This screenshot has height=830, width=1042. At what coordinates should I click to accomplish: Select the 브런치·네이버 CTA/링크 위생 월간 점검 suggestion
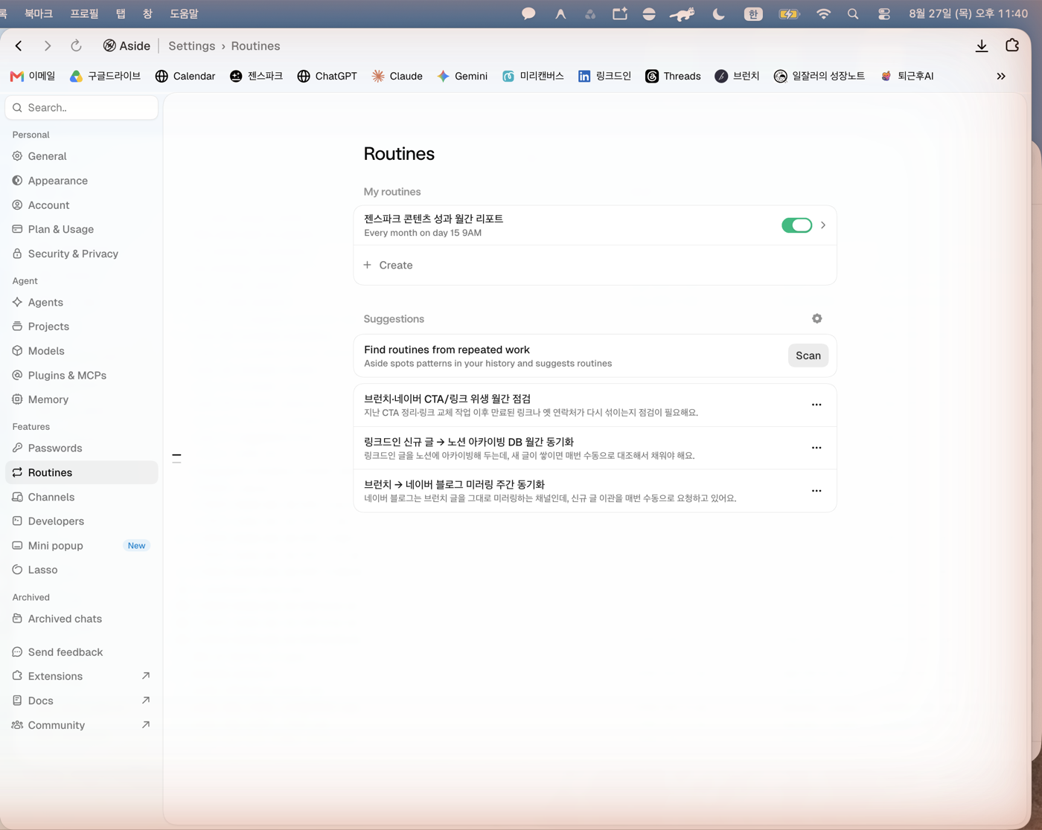coord(595,405)
